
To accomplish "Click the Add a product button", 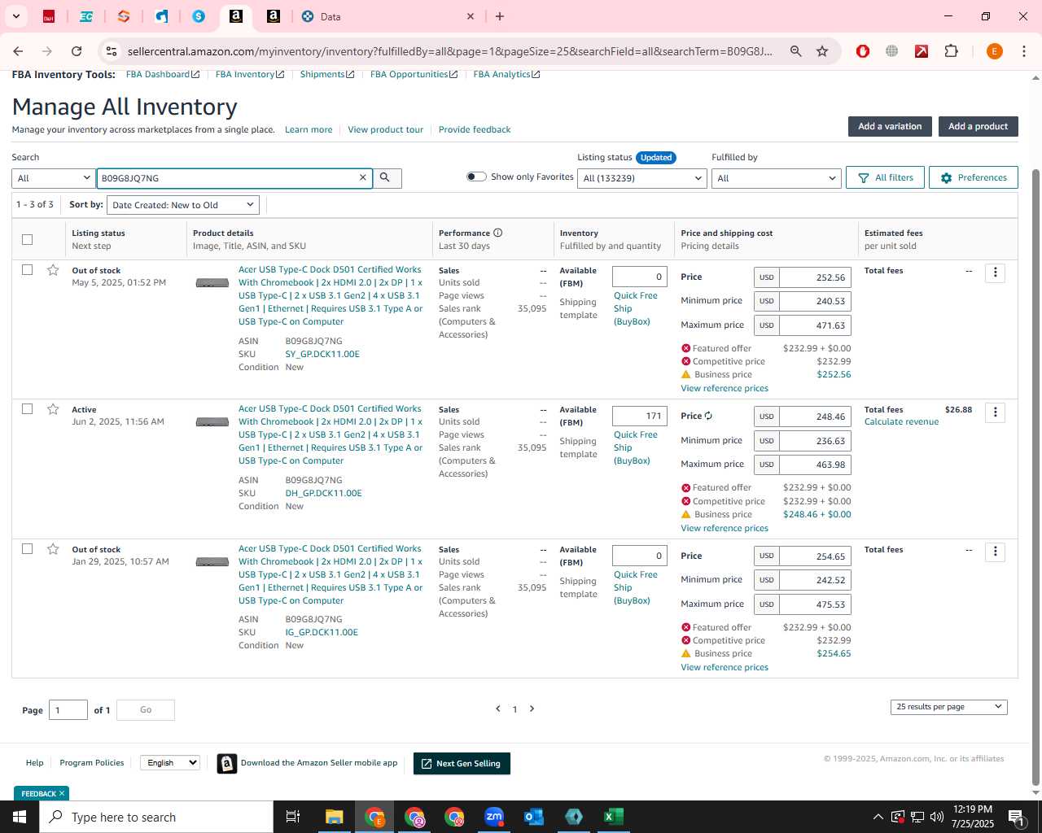I will pyautogui.click(x=978, y=126).
